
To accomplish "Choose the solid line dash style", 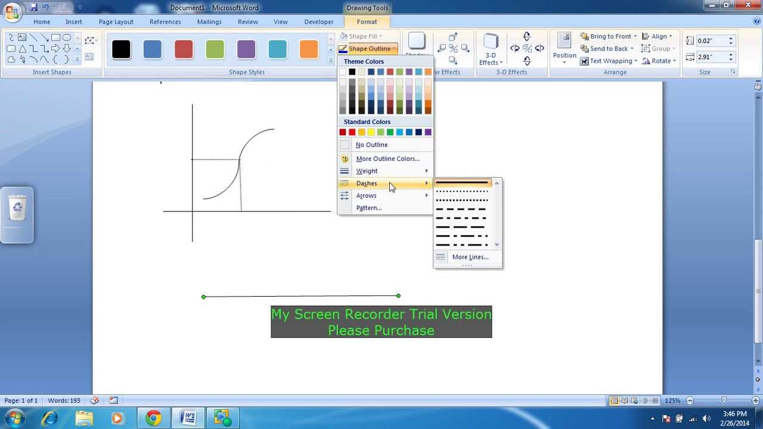I will point(463,183).
